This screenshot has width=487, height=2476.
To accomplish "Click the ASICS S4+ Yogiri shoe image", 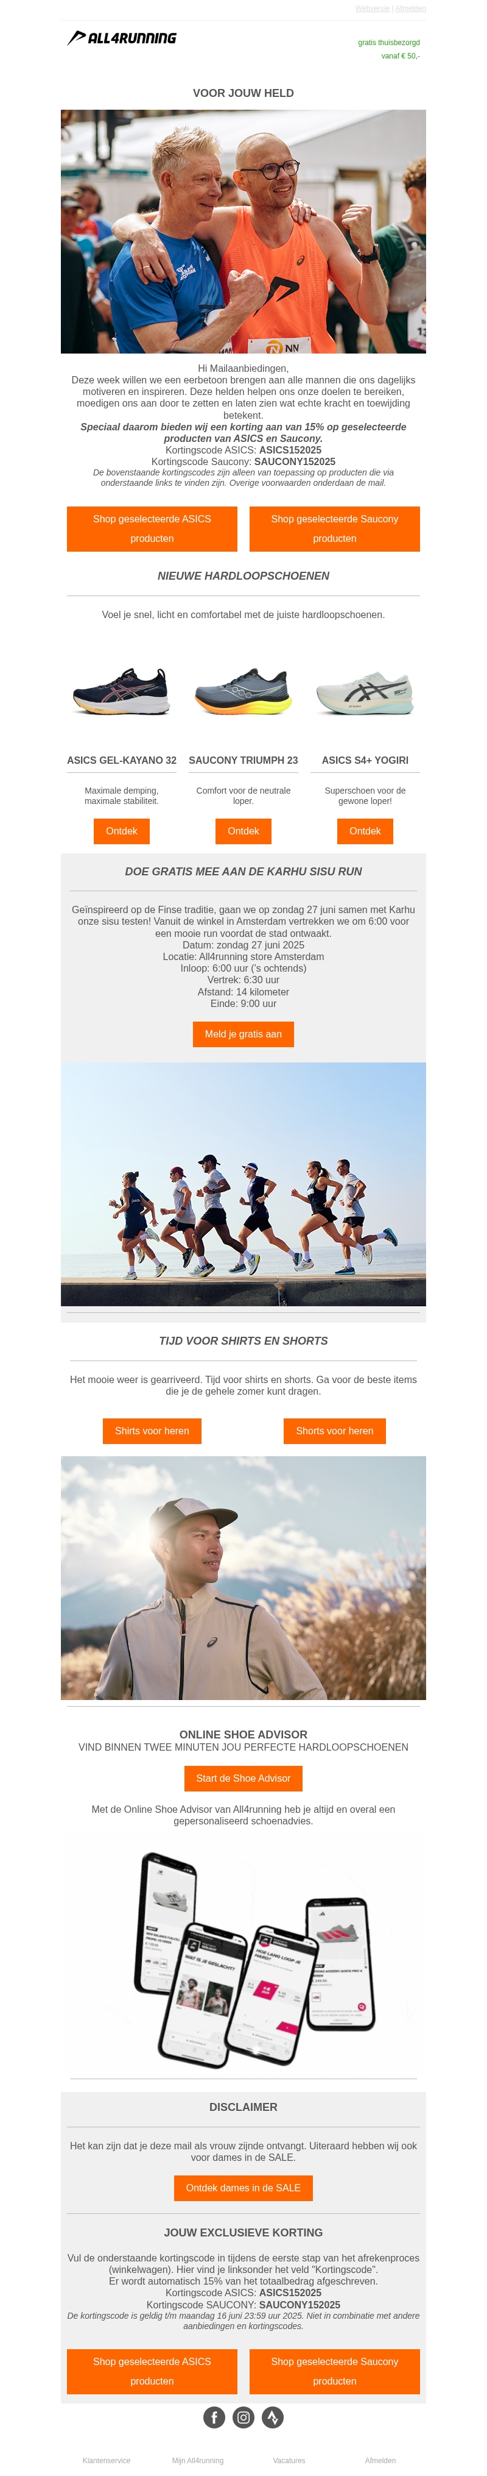I will click(x=365, y=691).
